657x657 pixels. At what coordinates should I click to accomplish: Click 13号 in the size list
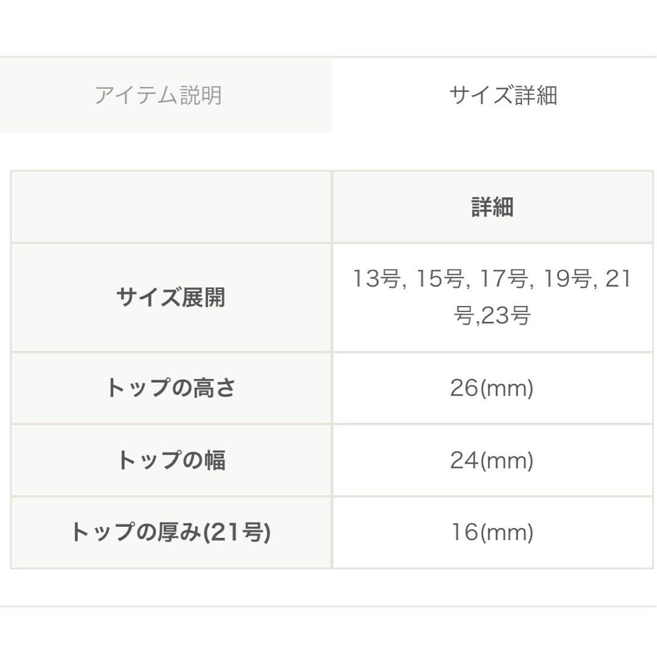[376, 279]
